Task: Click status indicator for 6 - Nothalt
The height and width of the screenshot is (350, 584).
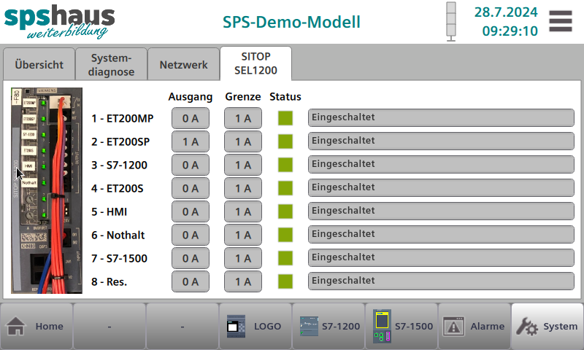Action: 285,235
